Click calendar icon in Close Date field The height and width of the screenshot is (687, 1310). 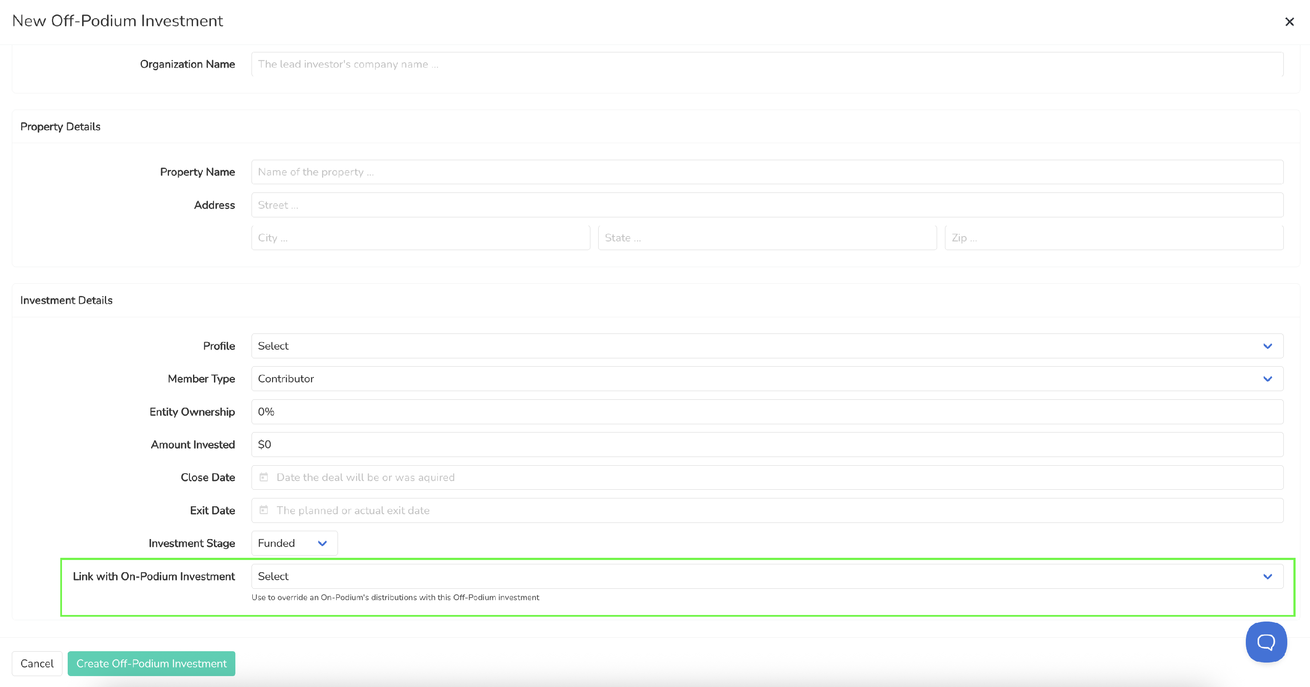pos(264,477)
